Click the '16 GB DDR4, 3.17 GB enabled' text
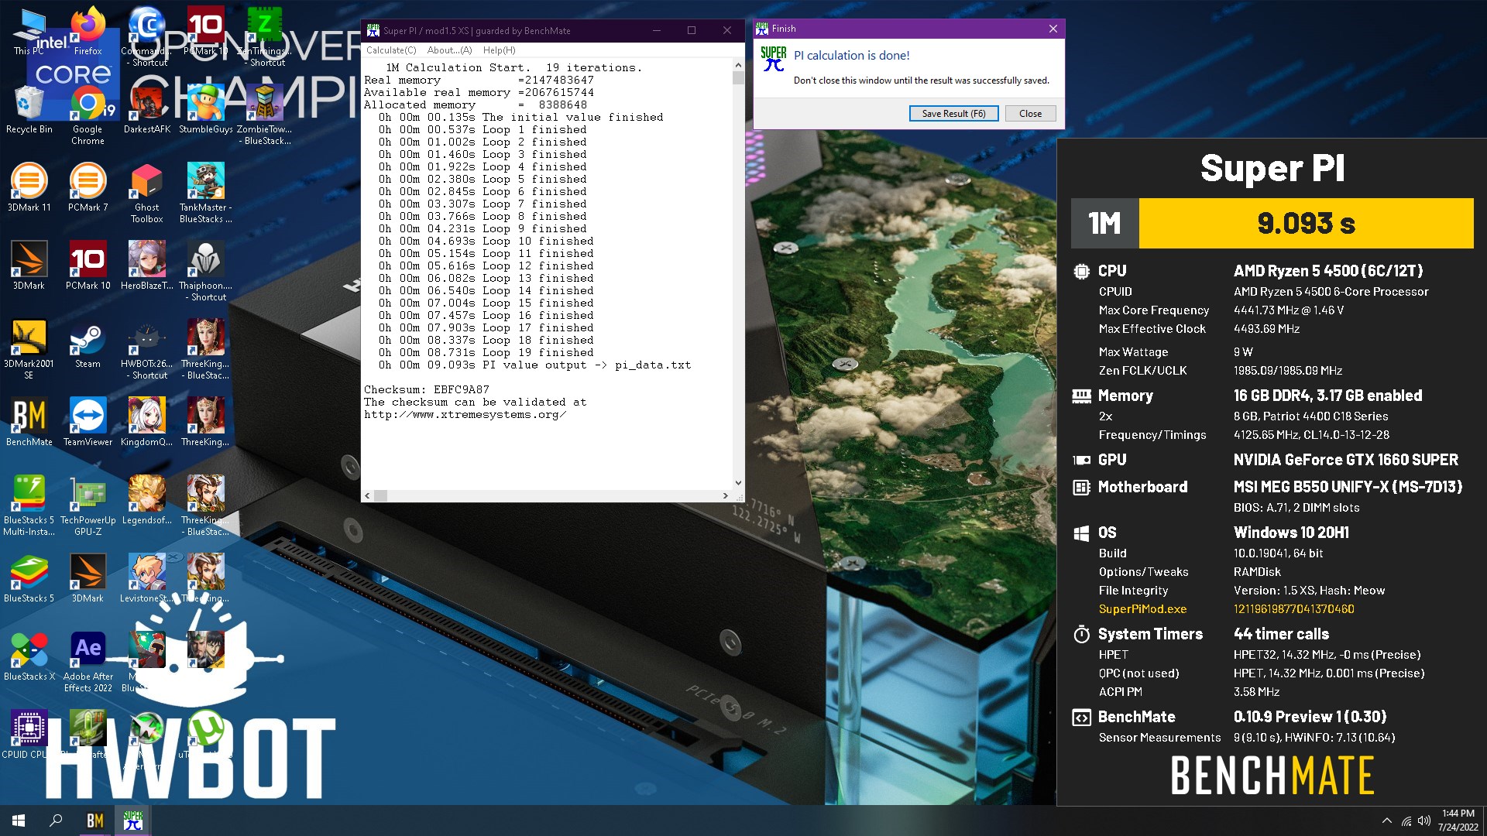This screenshot has width=1487, height=836. (x=1327, y=396)
